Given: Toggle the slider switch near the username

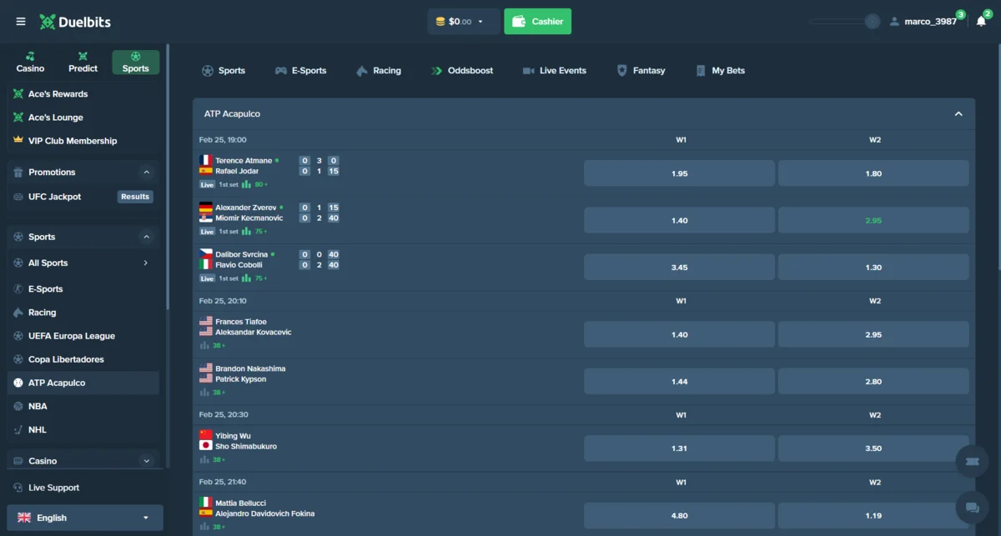Looking at the screenshot, I should 844,22.
